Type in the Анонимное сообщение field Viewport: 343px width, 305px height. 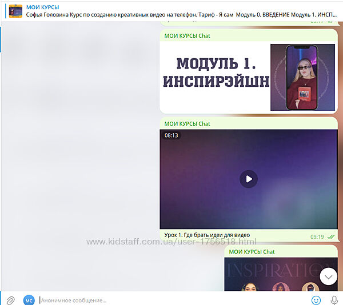coord(171,300)
